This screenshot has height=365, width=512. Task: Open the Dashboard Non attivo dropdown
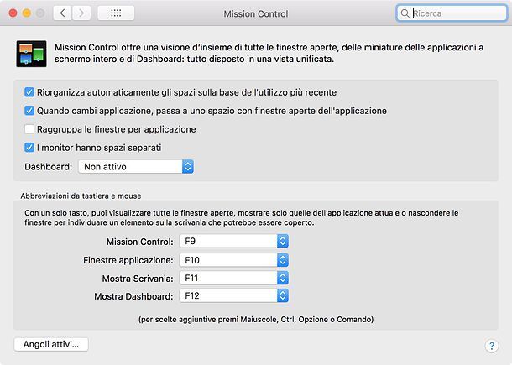coord(136,167)
